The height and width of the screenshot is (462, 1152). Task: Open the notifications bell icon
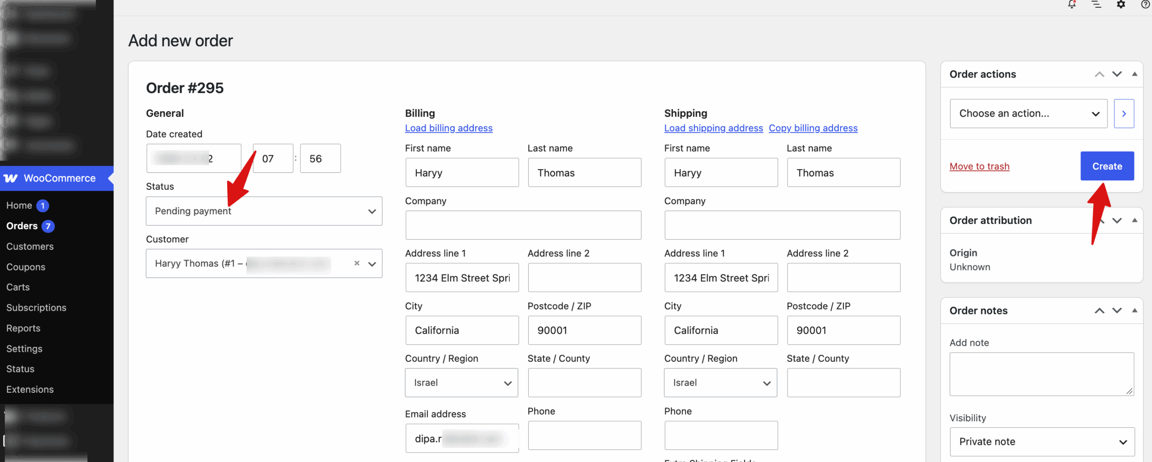tap(1072, 4)
